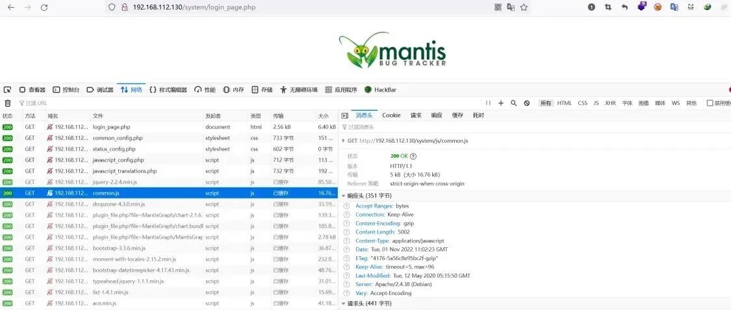Click the filter headers input field
The width and height of the screenshot is (731, 310).
(x=536, y=127)
